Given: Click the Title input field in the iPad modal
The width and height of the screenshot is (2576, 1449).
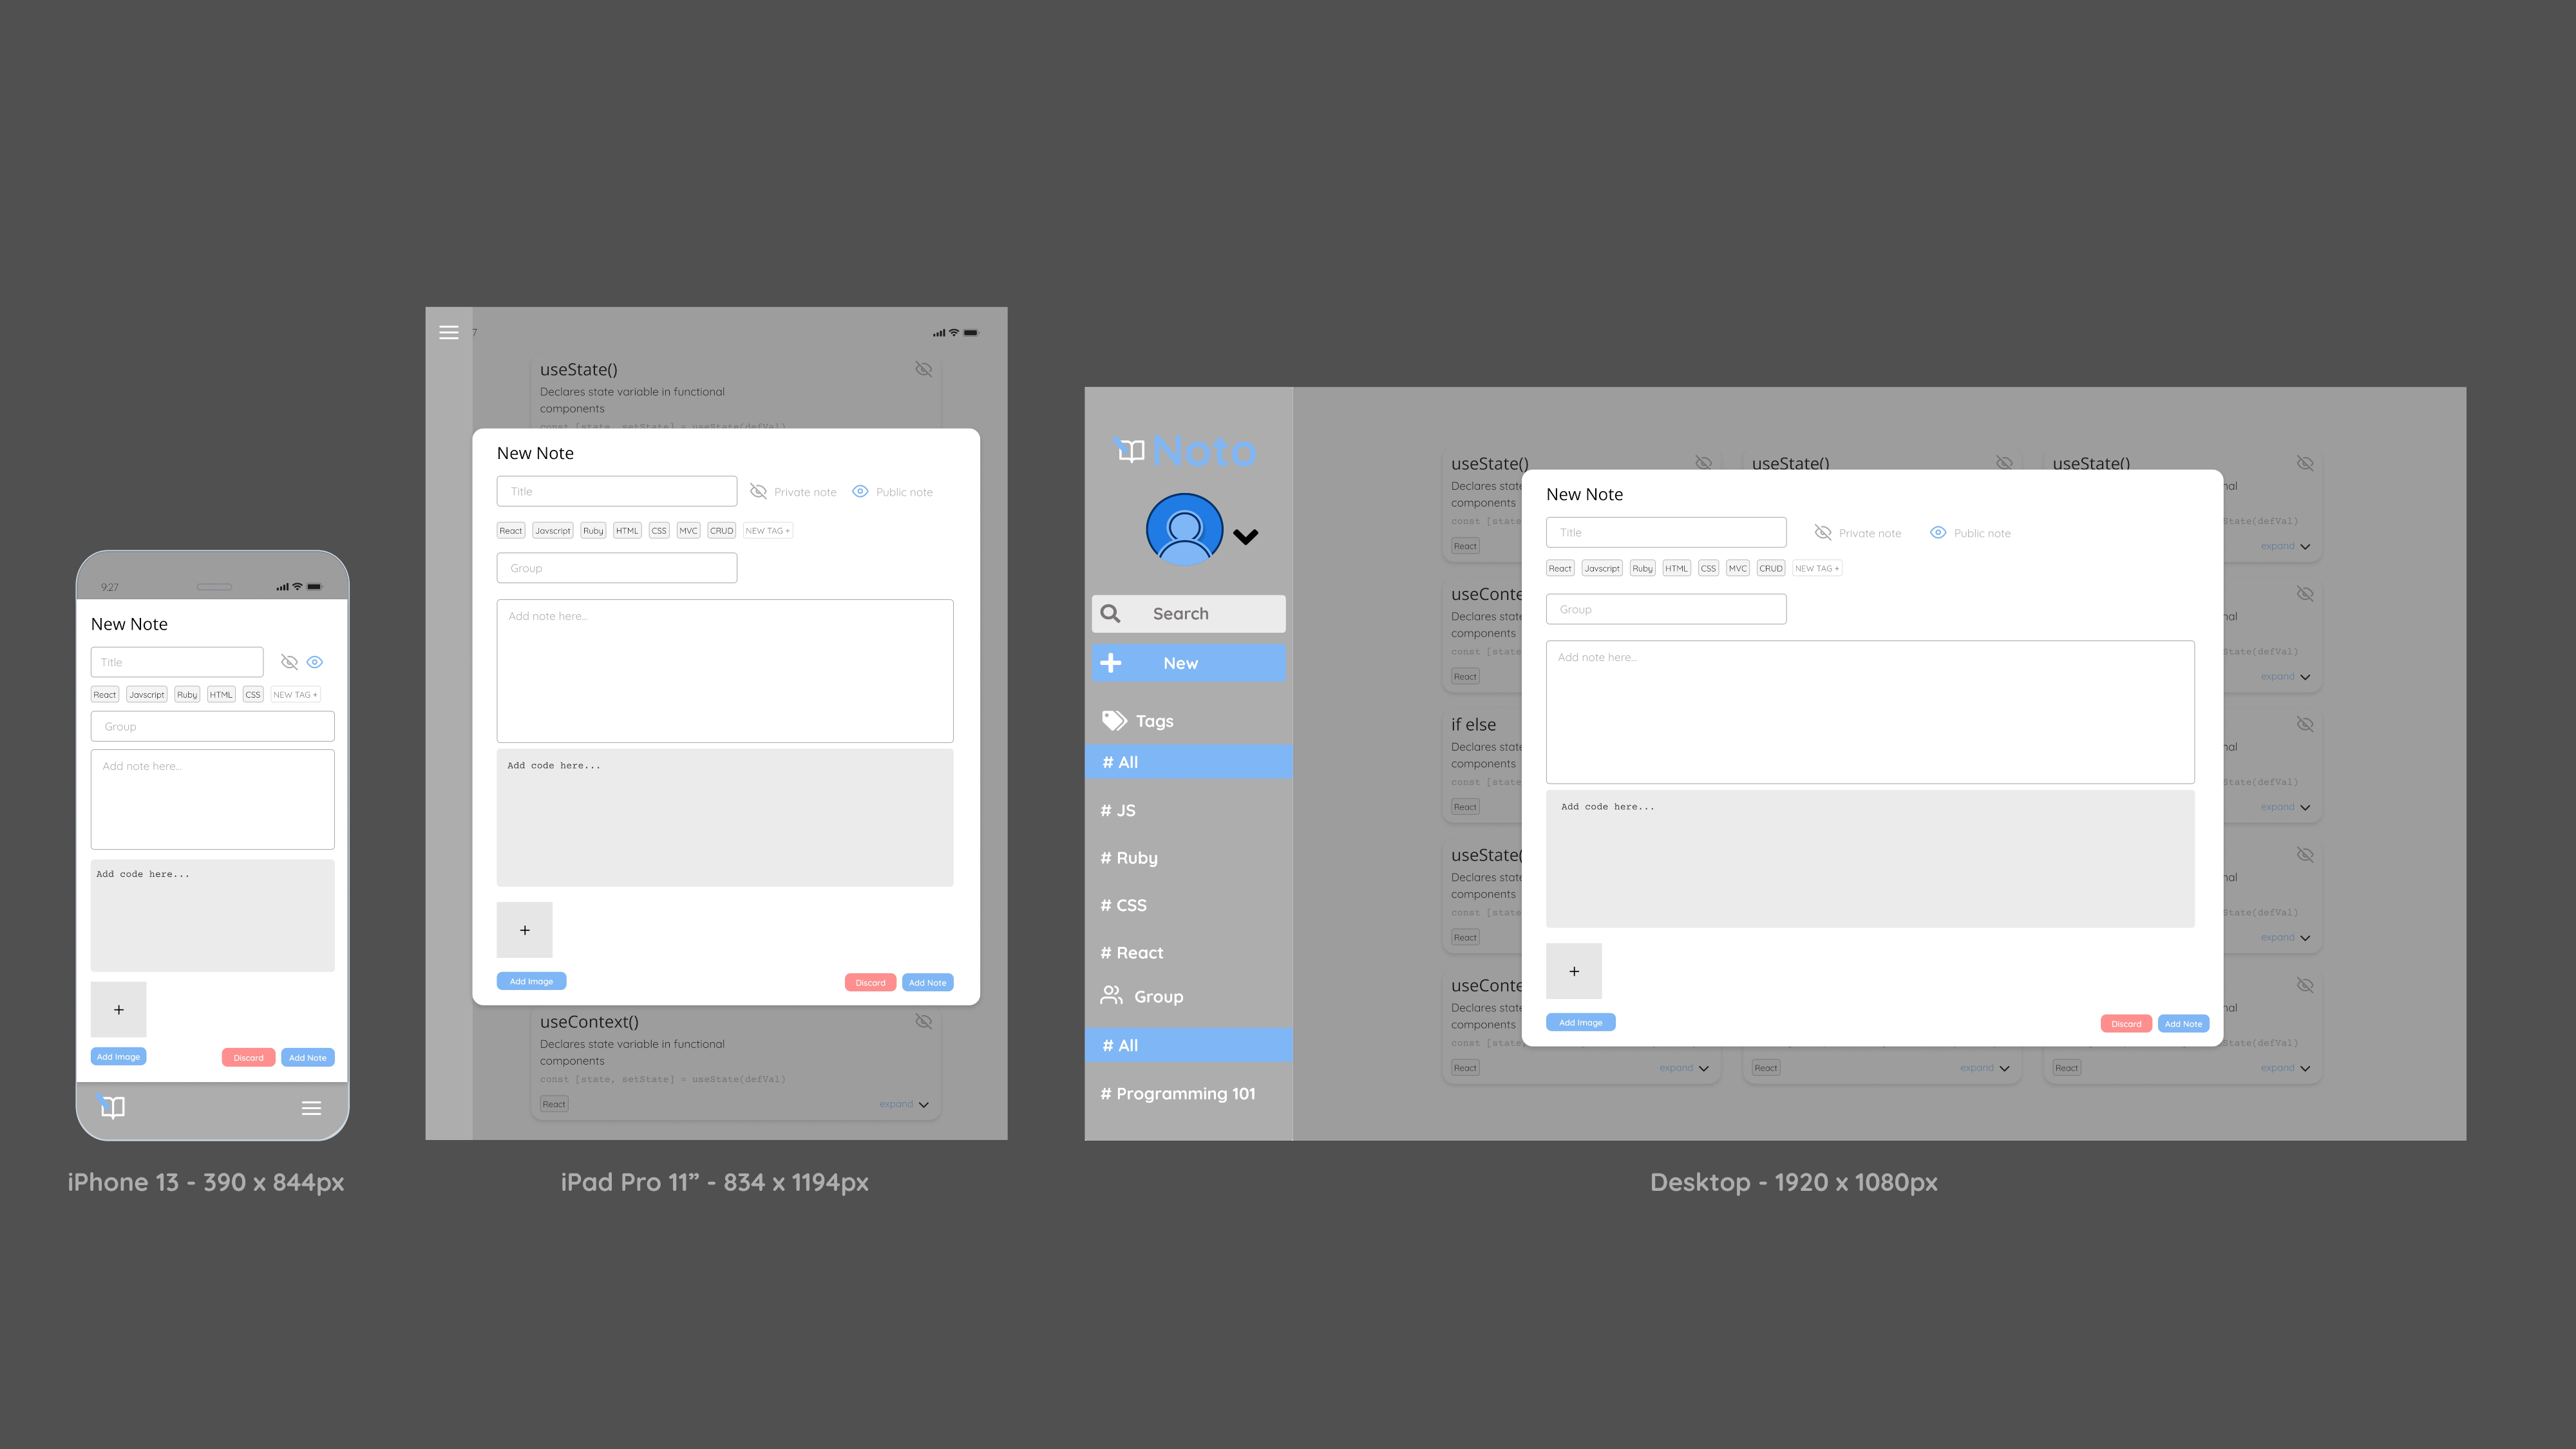Looking at the screenshot, I should [616, 492].
